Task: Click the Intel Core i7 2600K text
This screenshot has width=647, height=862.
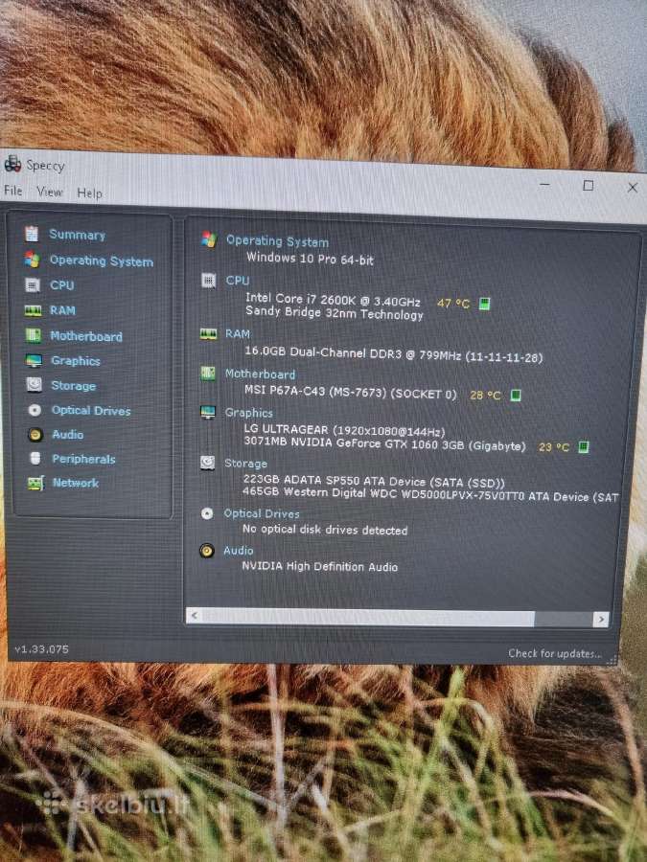Action: (x=333, y=300)
